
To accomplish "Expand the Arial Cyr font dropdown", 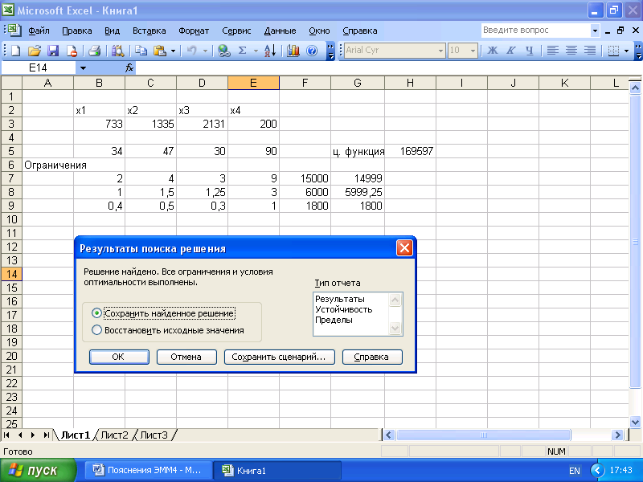I will [440, 51].
